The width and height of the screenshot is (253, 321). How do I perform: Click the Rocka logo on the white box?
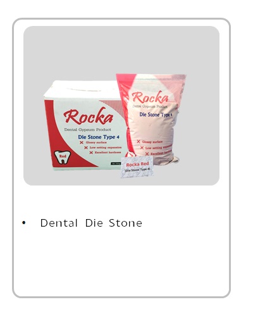88,116
